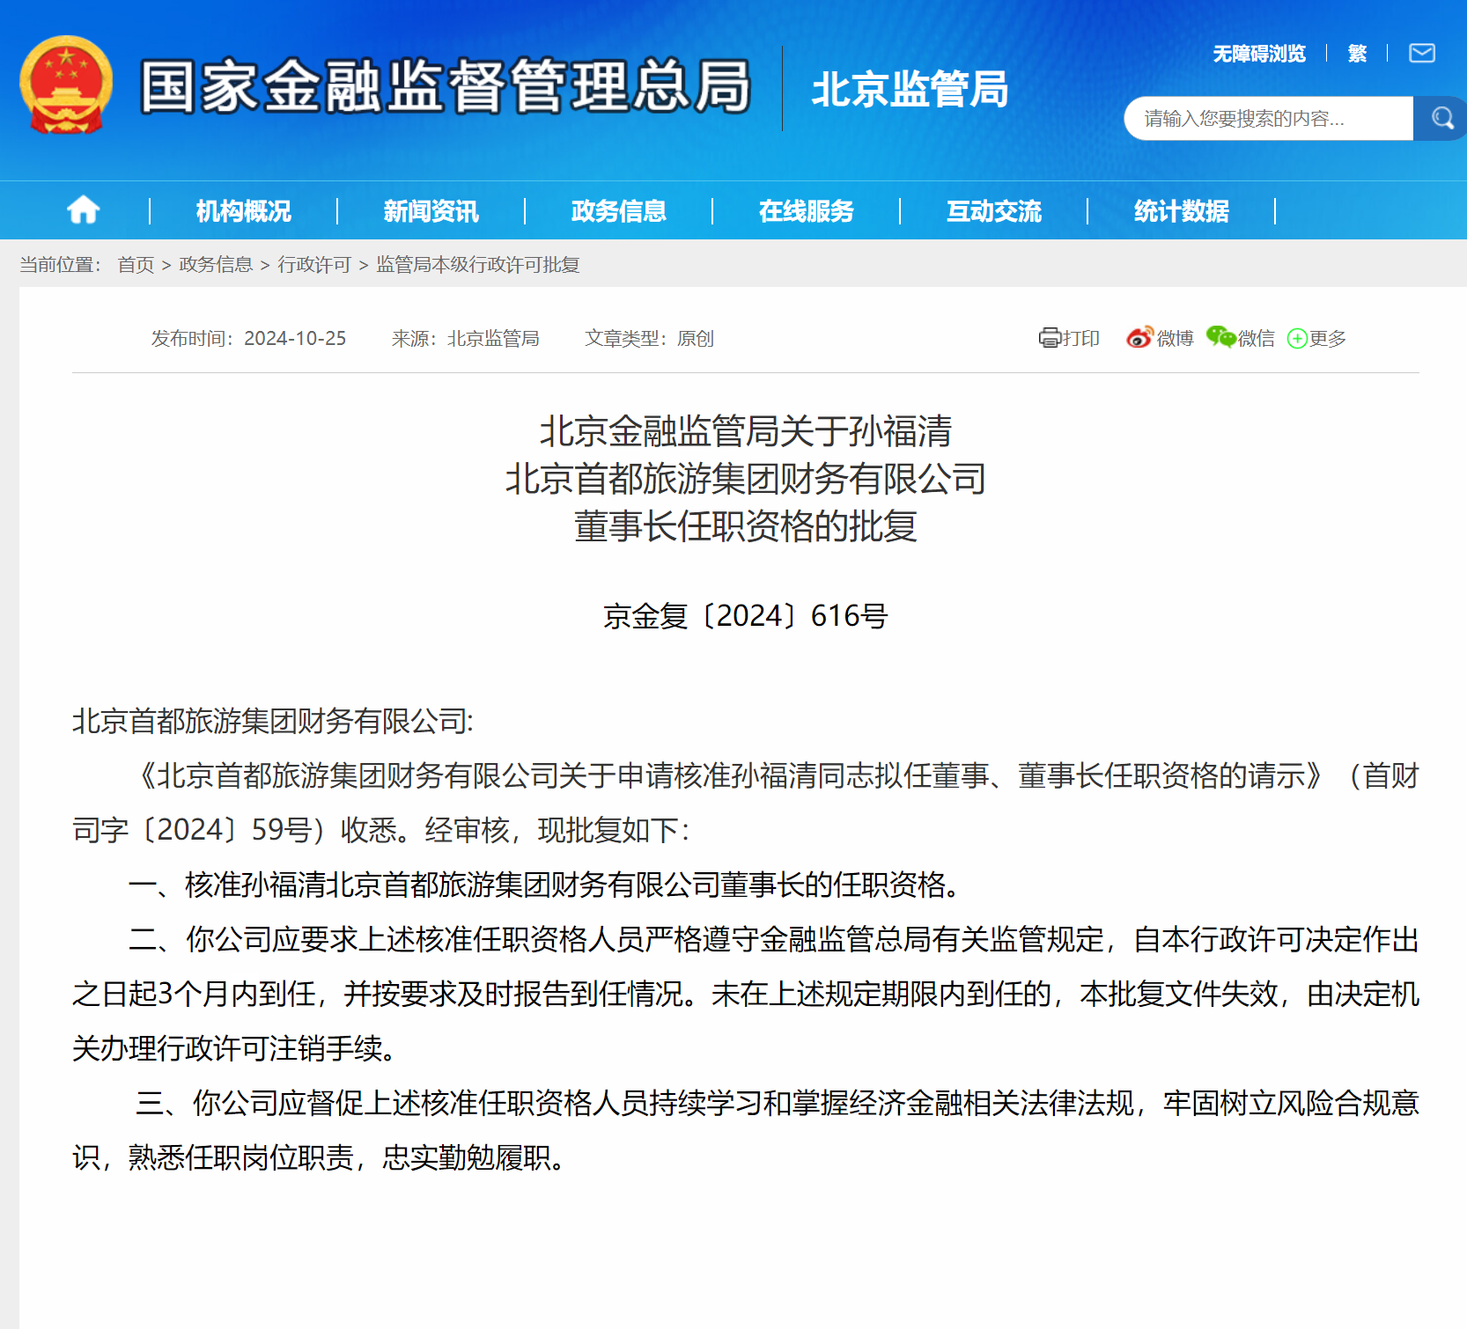This screenshot has height=1329, width=1467.
Task: Click the envelope mail icon at top right
Action: [x=1421, y=54]
